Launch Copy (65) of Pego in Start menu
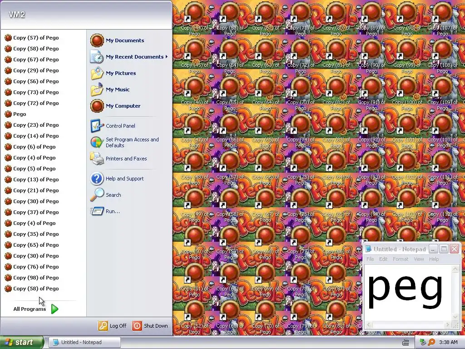The height and width of the screenshot is (349, 465). coord(32,245)
